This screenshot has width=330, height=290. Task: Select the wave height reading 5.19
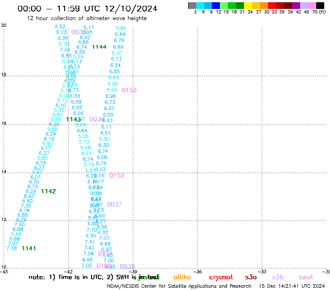tap(89, 165)
